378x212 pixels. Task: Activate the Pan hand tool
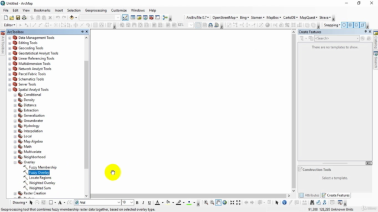(218, 203)
